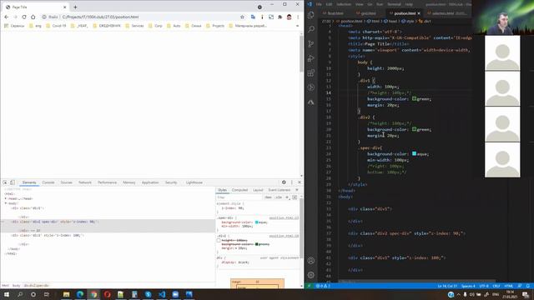Viewport: 534px width, 300px height.
Task: Open DevTools Application tab
Action: (150, 182)
